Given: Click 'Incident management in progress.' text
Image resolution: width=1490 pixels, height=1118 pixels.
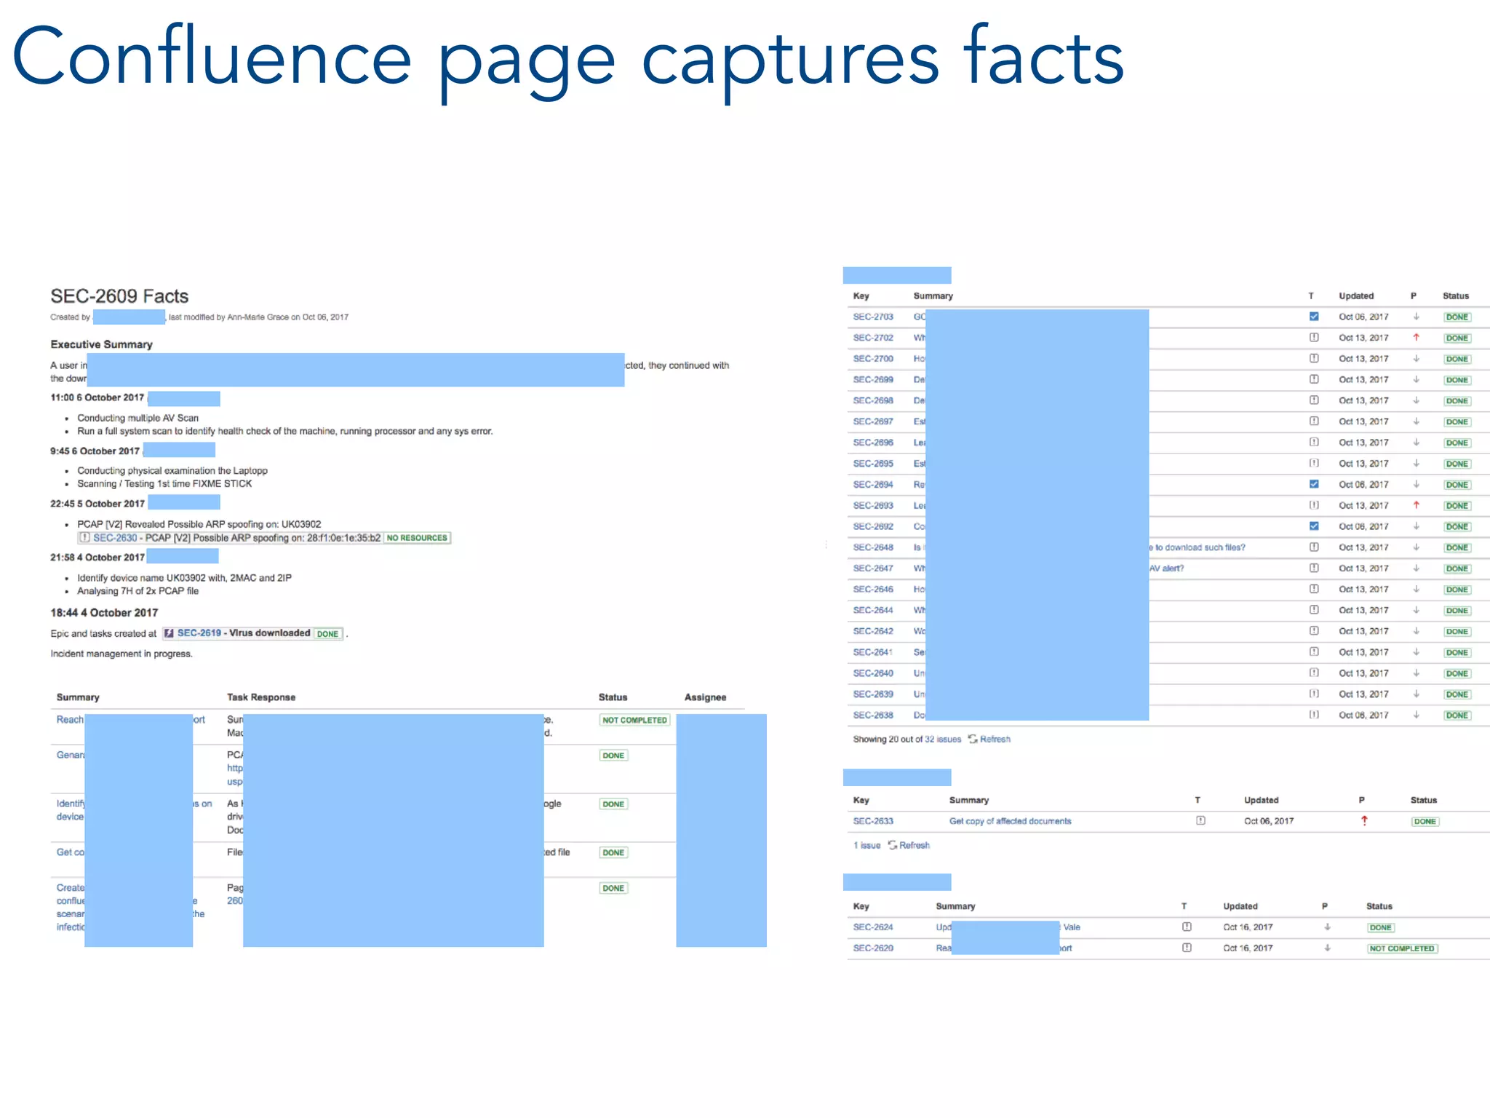Looking at the screenshot, I should (121, 654).
